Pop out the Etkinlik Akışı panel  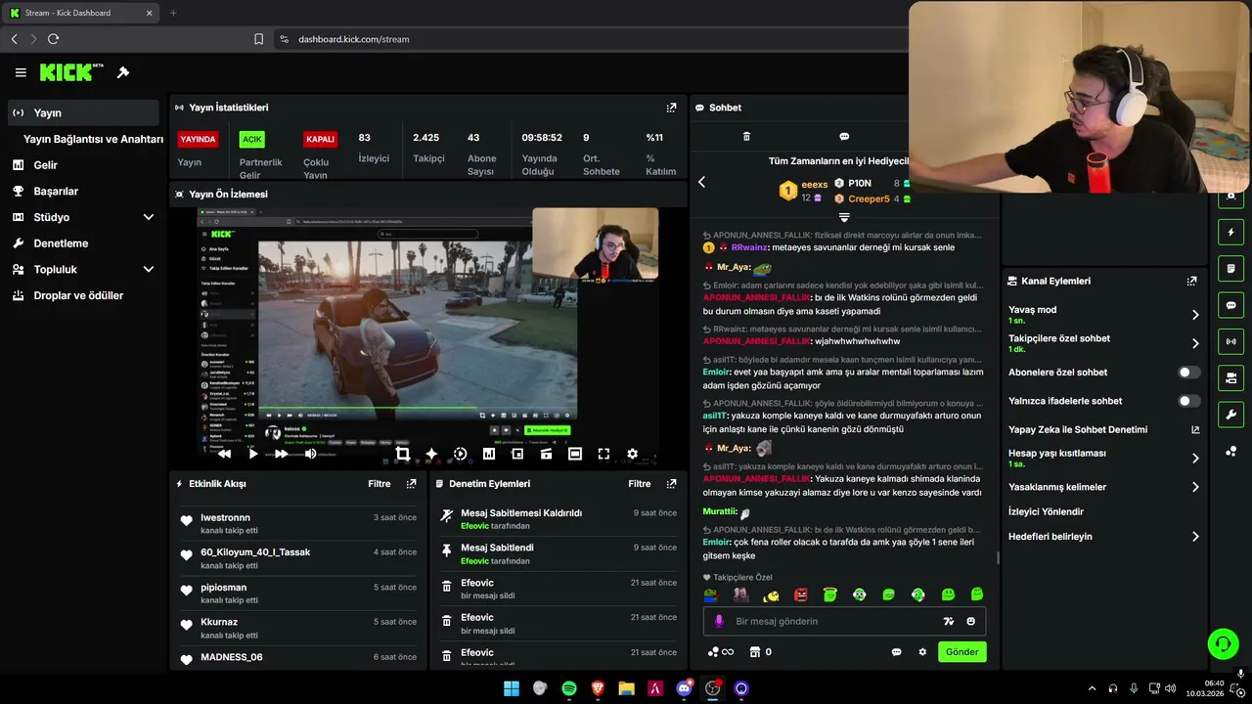[x=411, y=484]
